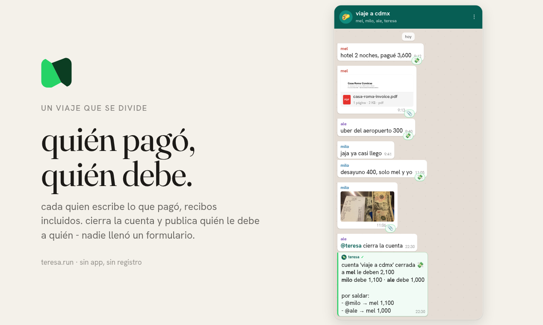Click the taco group avatar icon
Viewport: 543px width, 325px height.
(x=346, y=17)
